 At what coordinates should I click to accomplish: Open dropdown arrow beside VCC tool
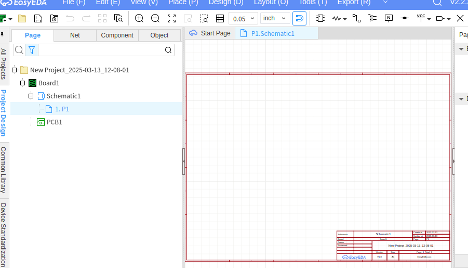click(x=429, y=19)
